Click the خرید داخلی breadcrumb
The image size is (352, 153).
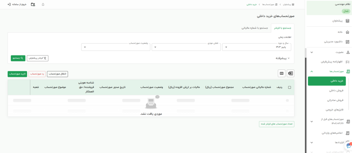(x=252, y=4)
